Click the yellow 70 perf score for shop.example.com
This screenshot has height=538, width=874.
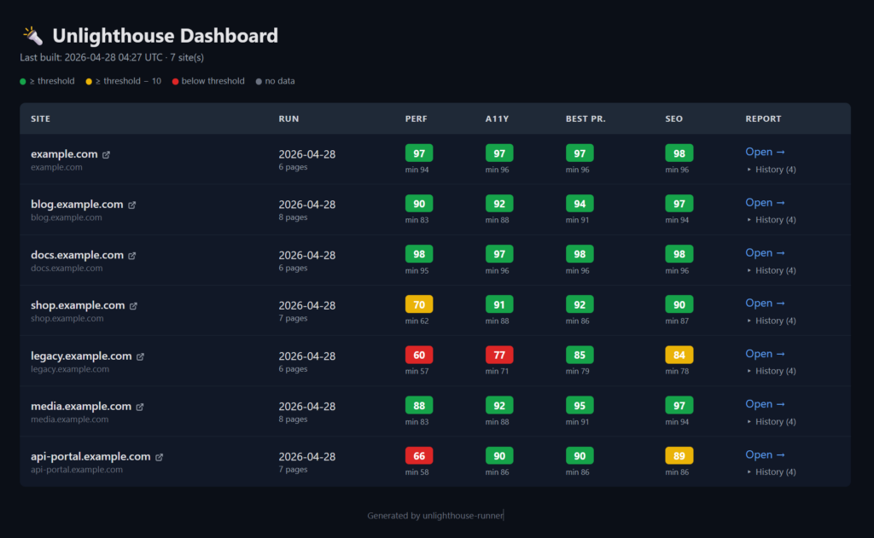[x=419, y=304]
